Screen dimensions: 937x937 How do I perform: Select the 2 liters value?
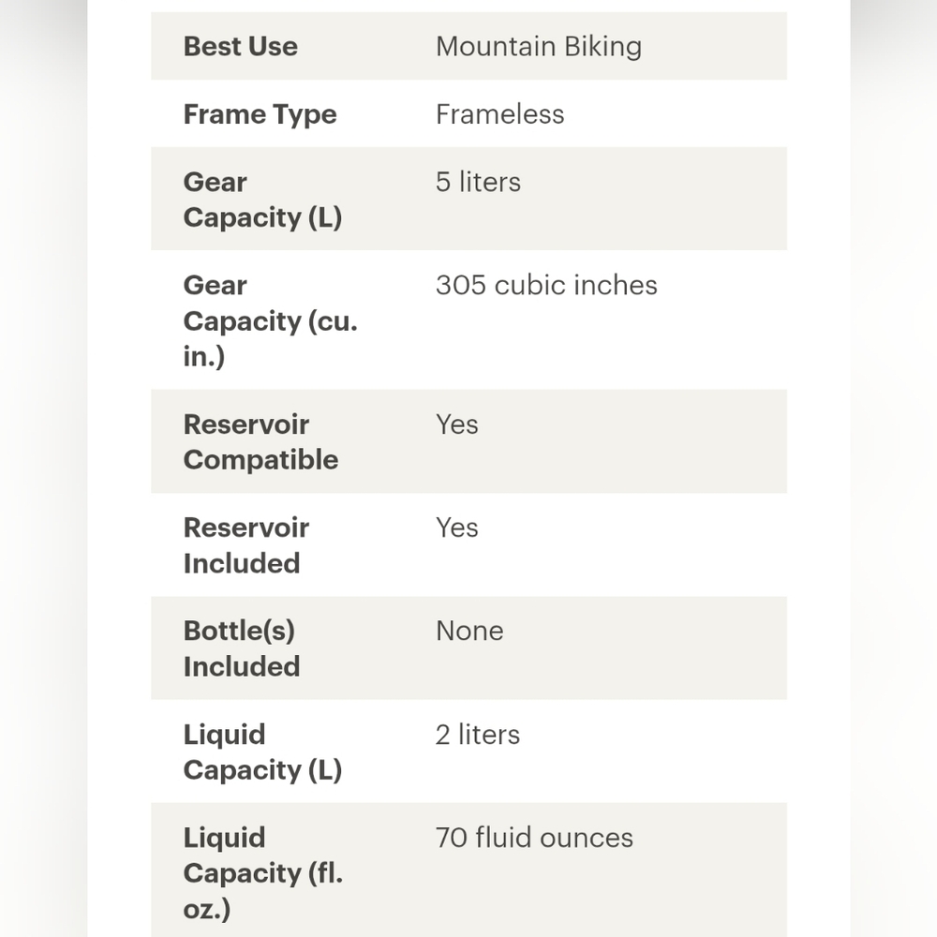pos(478,735)
